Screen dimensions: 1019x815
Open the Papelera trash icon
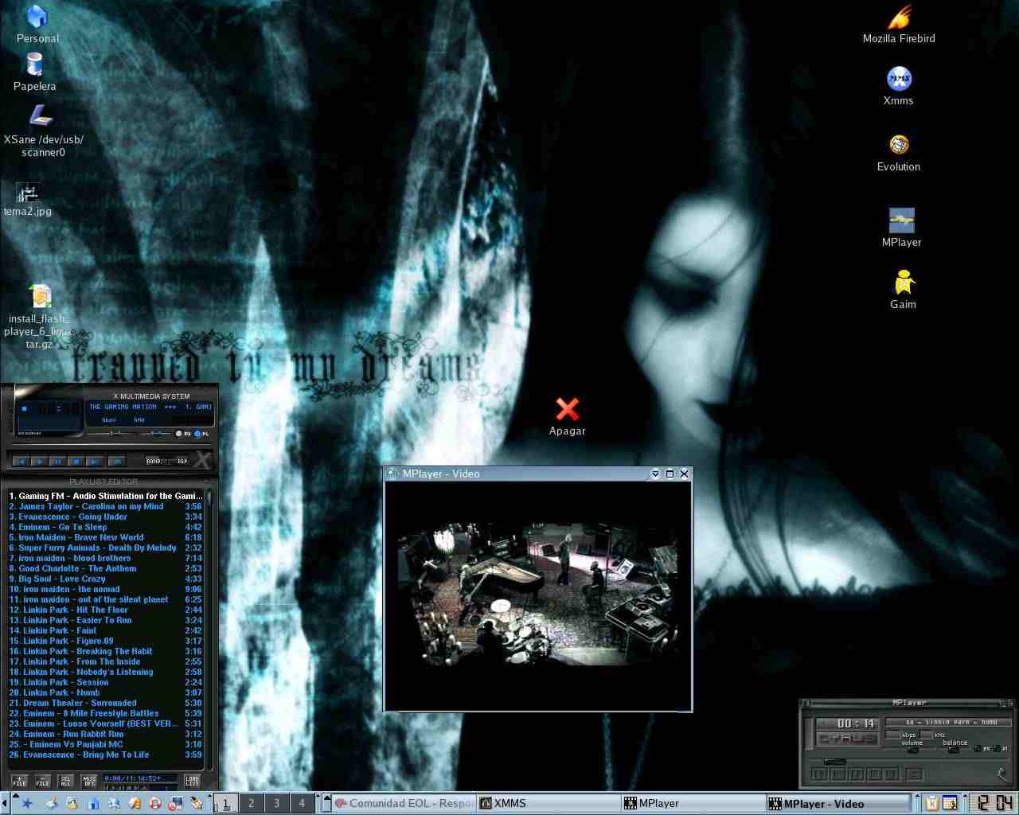[x=34, y=65]
